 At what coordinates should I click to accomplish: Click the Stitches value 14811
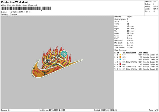155,2
